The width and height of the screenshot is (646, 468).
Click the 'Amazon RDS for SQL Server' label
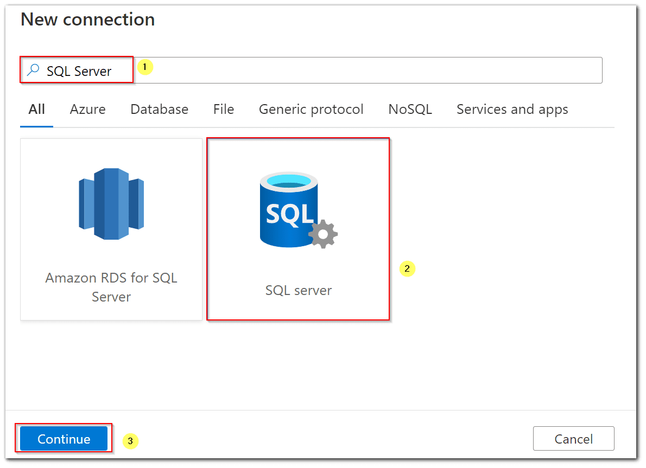click(111, 287)
